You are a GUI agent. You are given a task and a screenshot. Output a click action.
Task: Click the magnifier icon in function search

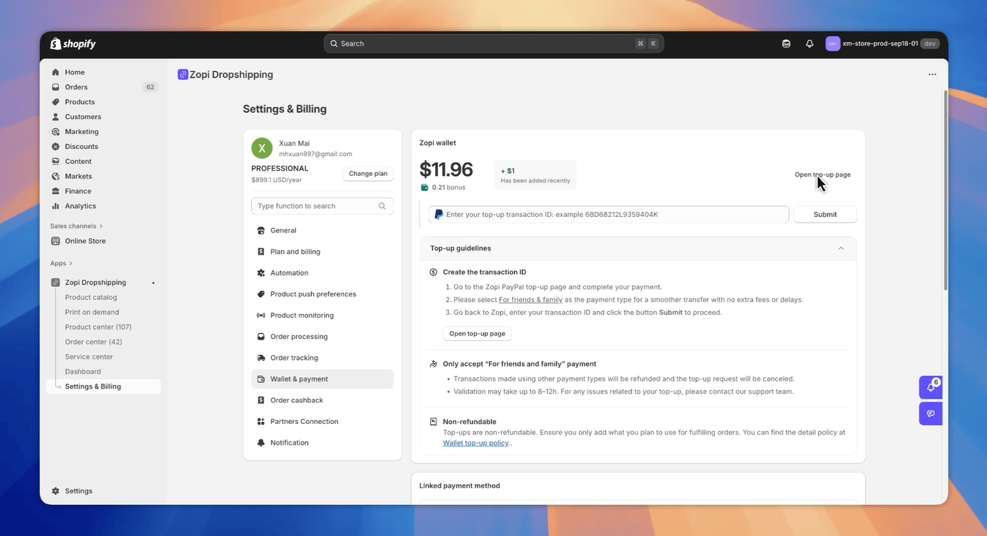tap(382, 206)
